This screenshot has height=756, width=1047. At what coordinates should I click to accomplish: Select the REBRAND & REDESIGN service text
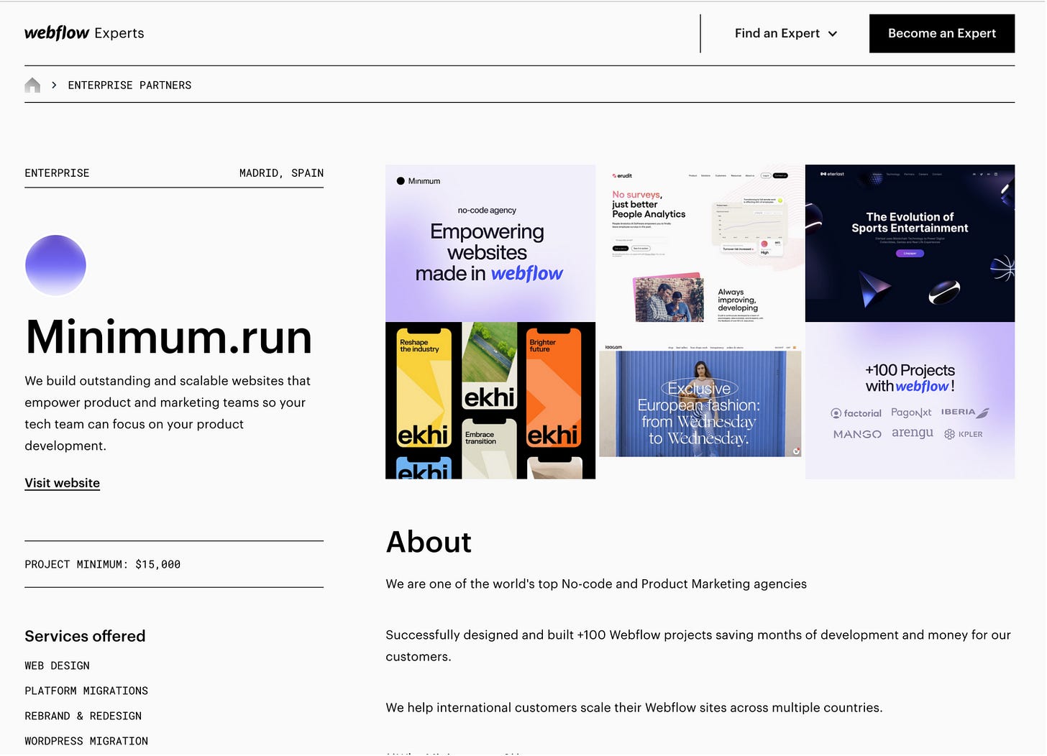click(x=83, y=716)
